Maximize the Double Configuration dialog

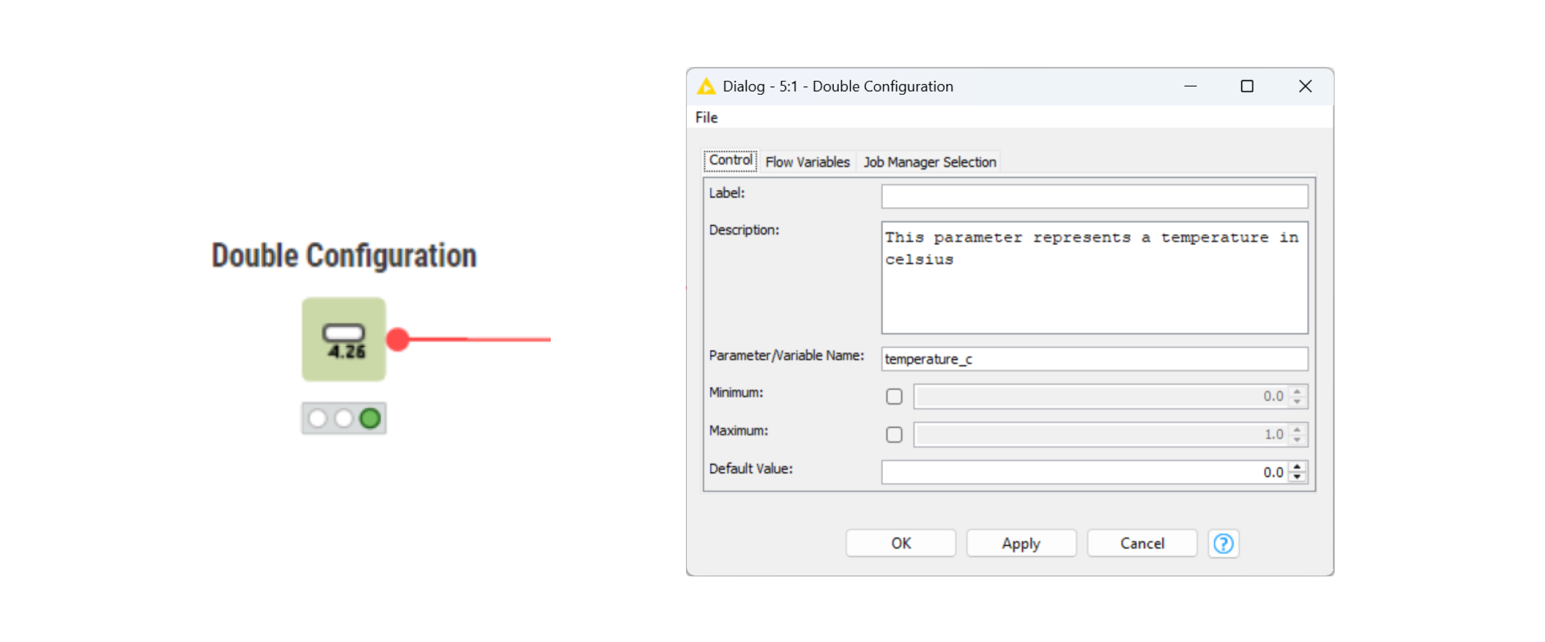tap(1247, 86)
